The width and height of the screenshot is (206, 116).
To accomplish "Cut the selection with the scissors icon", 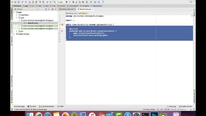I will click(x=30, y=2).
